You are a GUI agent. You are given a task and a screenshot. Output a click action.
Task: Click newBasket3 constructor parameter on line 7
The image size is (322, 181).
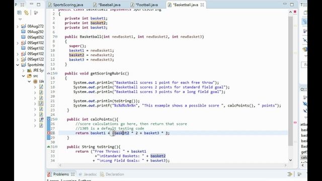point(191,37)
